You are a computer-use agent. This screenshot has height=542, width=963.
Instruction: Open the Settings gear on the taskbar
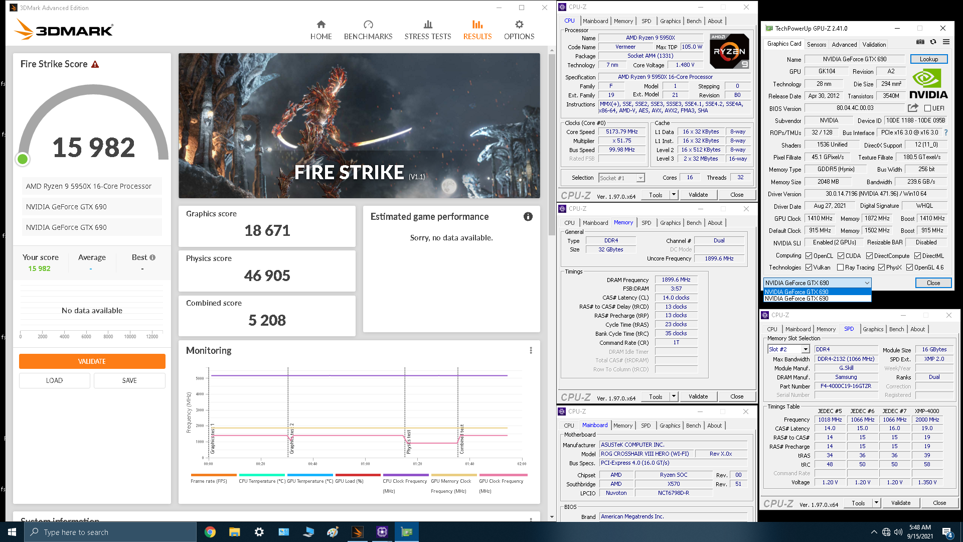(x=259, y=532)
